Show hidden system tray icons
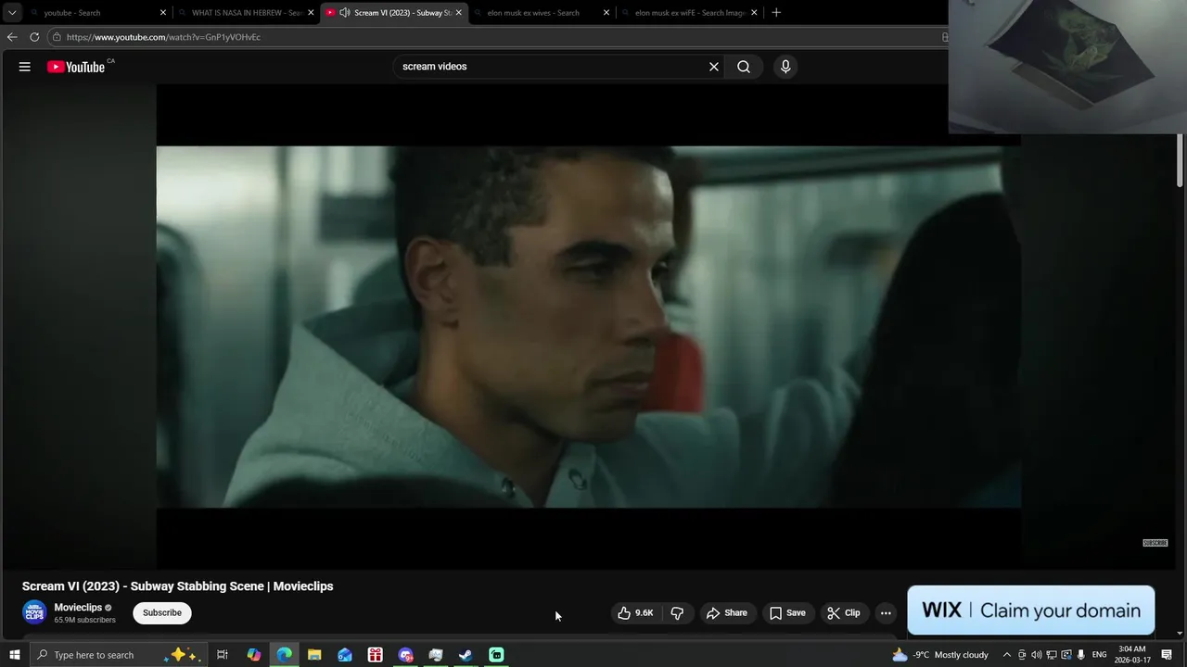Viewport: 1187px width, 667px height. pos(1007,655)
